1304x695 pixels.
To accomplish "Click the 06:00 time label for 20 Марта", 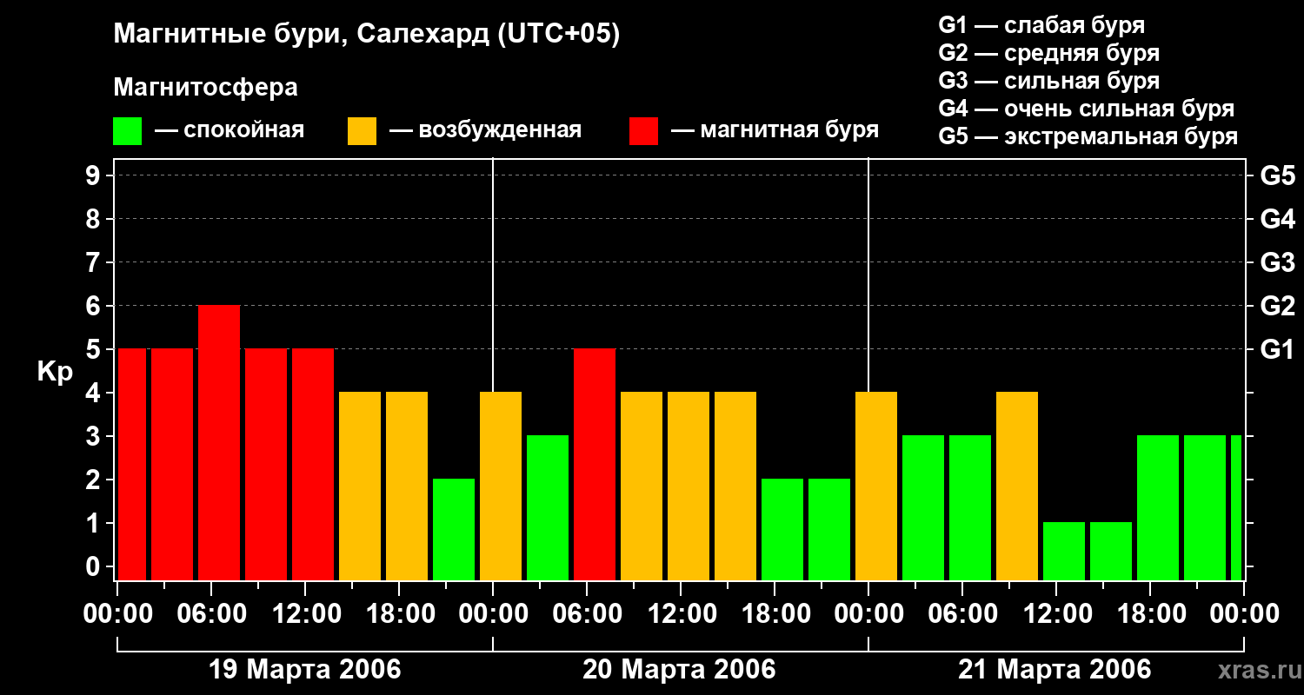I will [587, 614].
